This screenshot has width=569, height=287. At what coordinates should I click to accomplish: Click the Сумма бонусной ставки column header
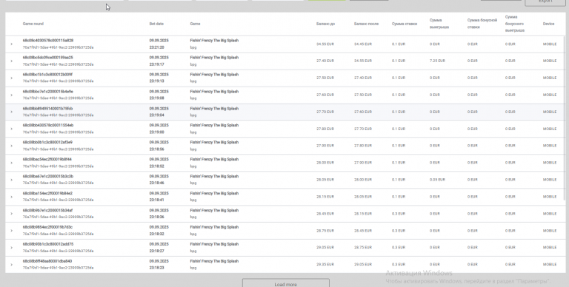pos(482,24)
